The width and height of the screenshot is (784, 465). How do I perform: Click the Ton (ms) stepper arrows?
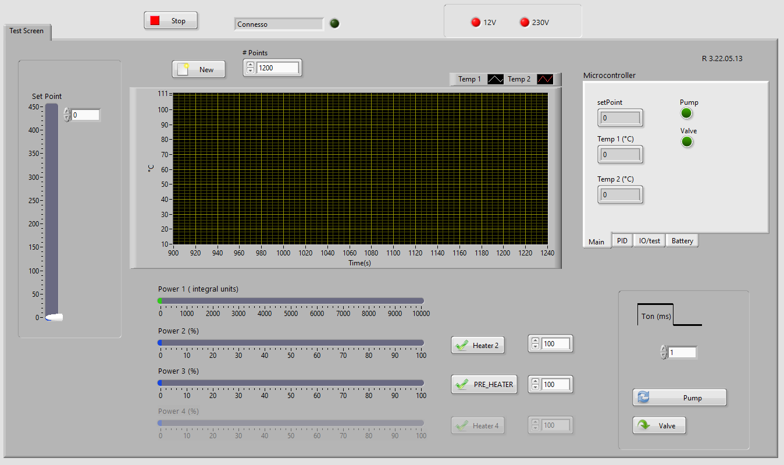(664, 352)
